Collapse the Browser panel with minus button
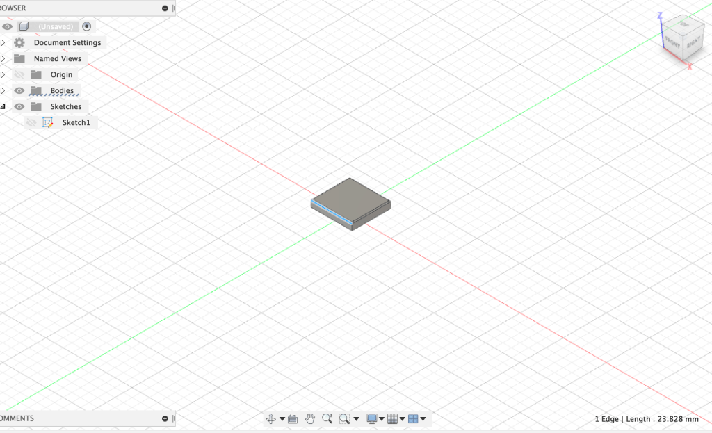The height and width of the screenshot is (433, 712). [x=165, y=8]
